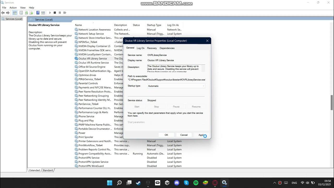The height and width of the screenshot is (188, 334).
Task: Click the Resume button in the dialog
Action: point(196,107)
